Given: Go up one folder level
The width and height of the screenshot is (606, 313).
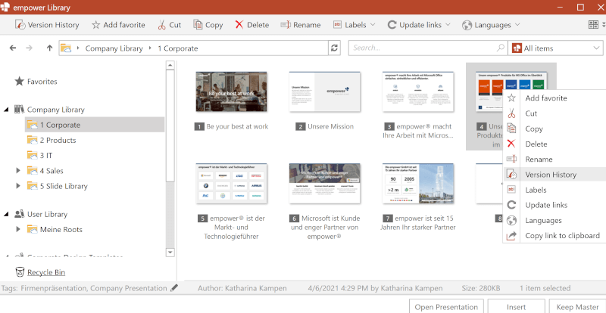Looking at the screenshot, I should [49, 48].
